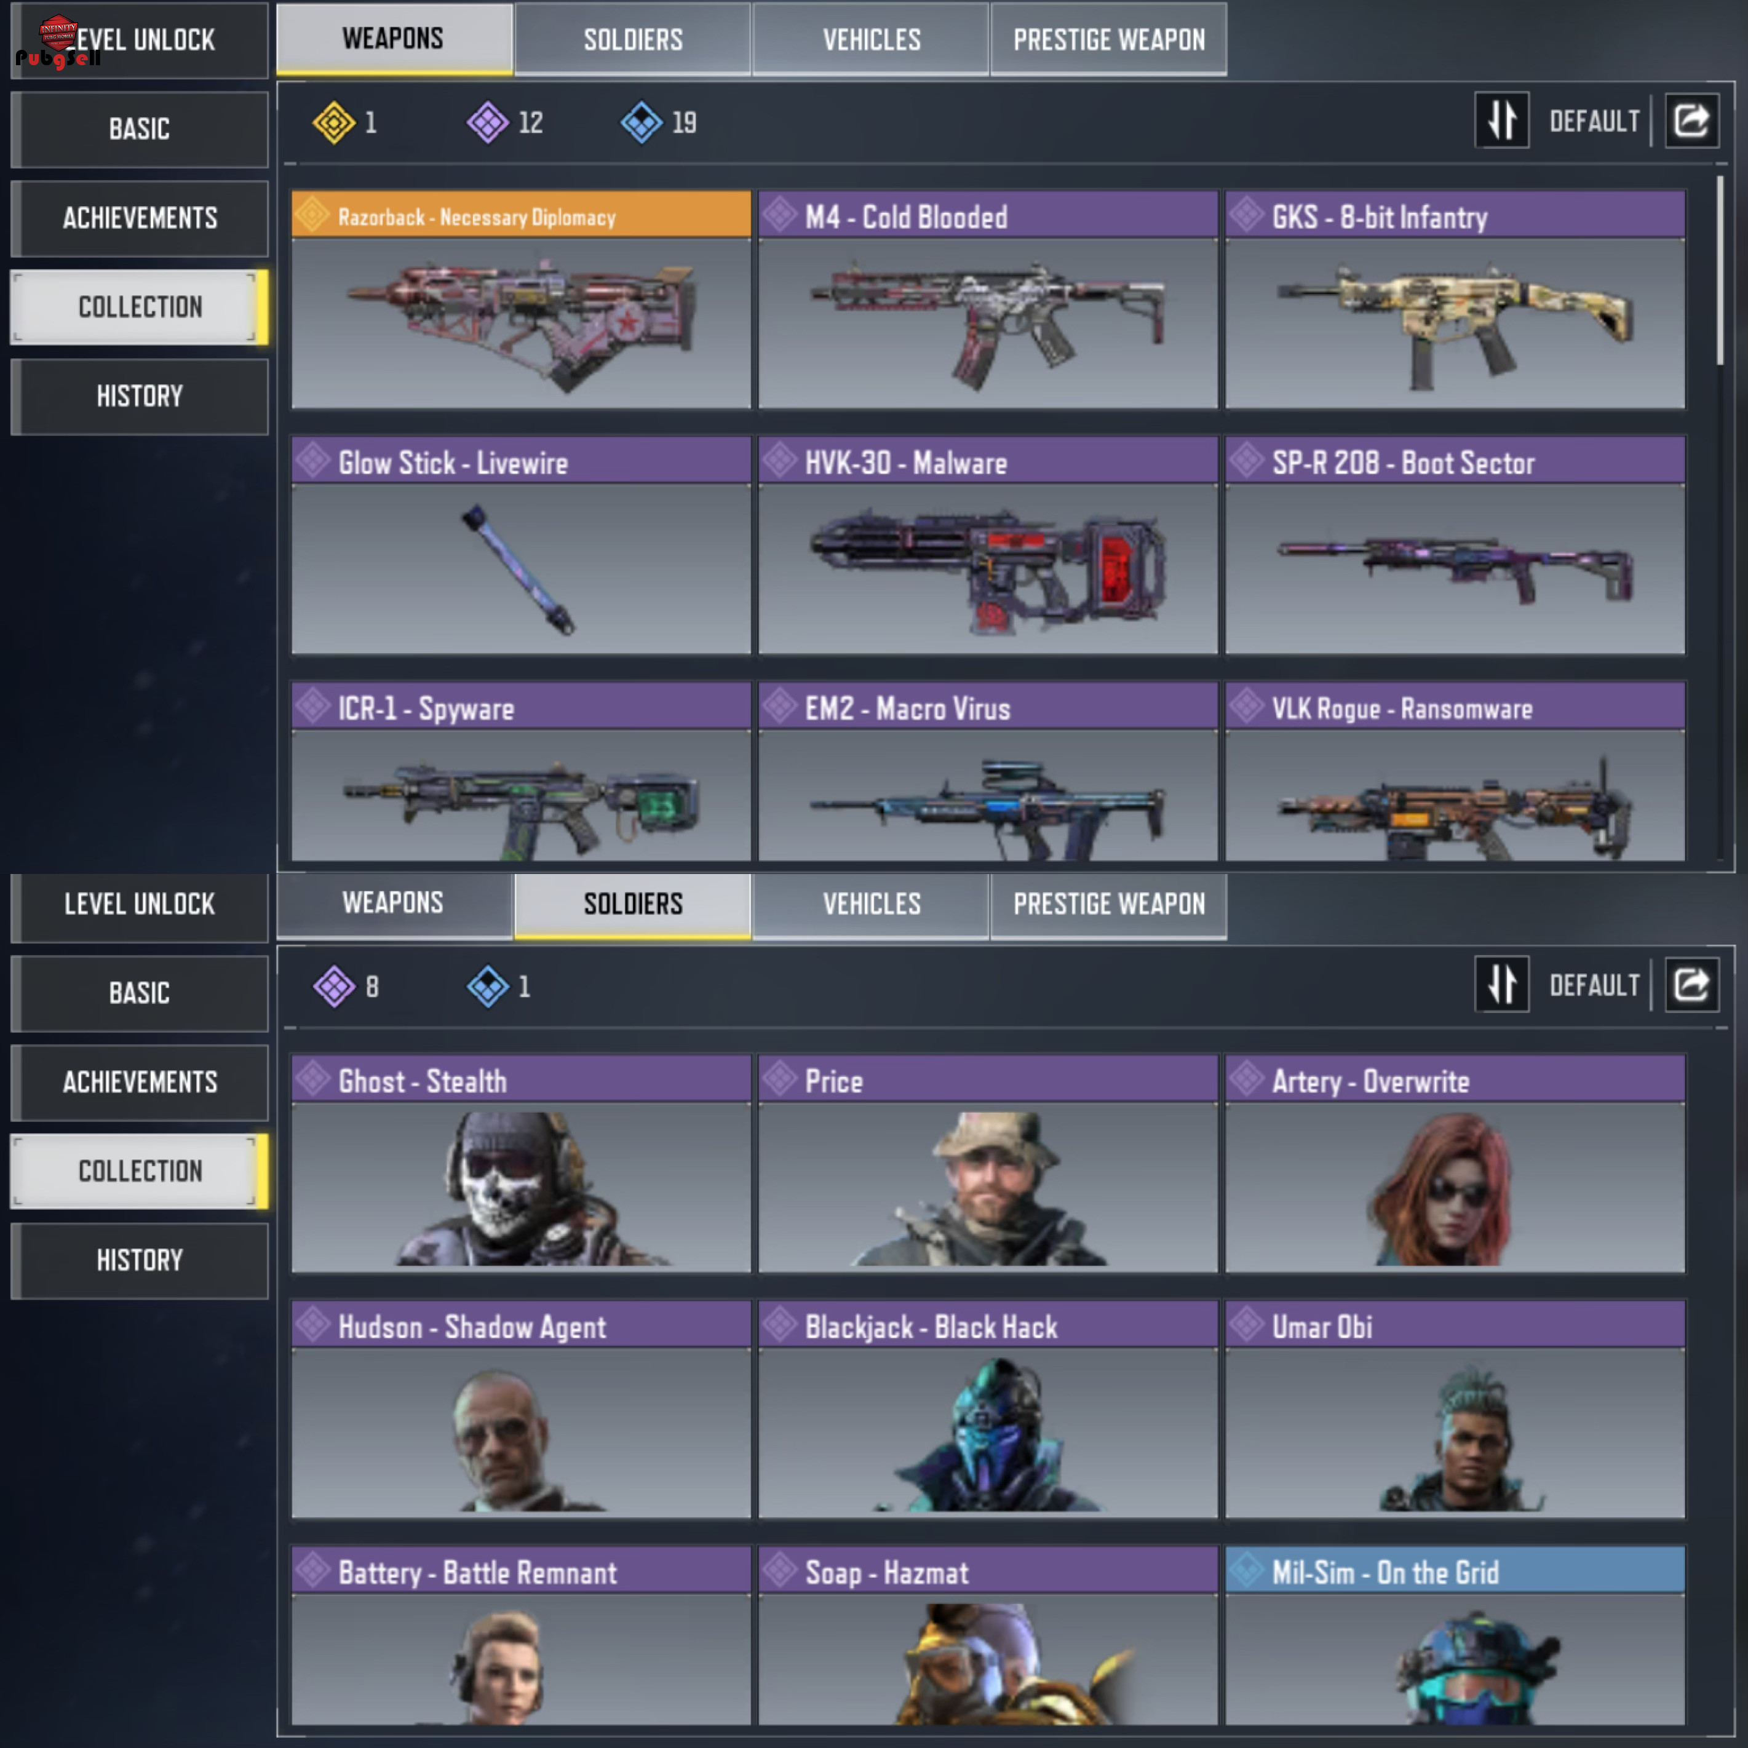Open DEFAULT sort option in soldiers panel
Viewport: 1748px width, 1748px height.
(x=1594, y=985)
